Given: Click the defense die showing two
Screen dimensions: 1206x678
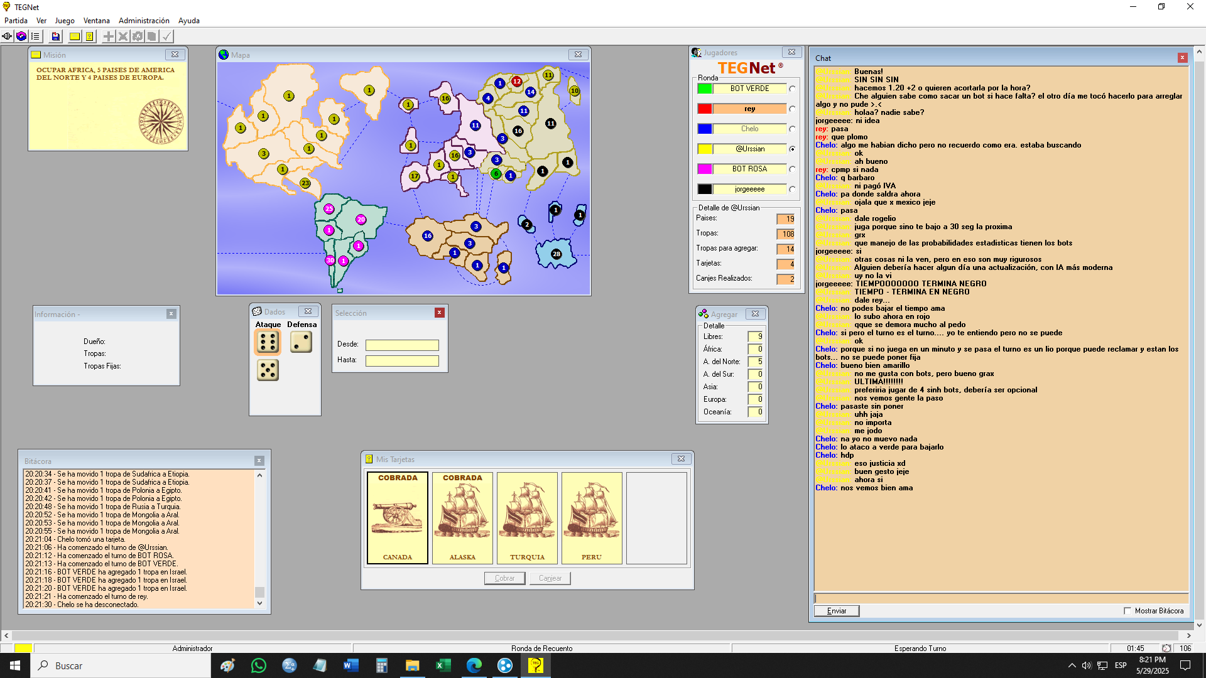Looking at the screenshot, I should (301, 342).
